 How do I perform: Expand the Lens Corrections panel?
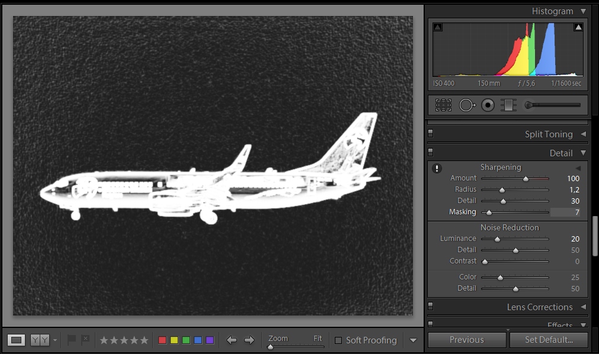(x=583, y=307)
